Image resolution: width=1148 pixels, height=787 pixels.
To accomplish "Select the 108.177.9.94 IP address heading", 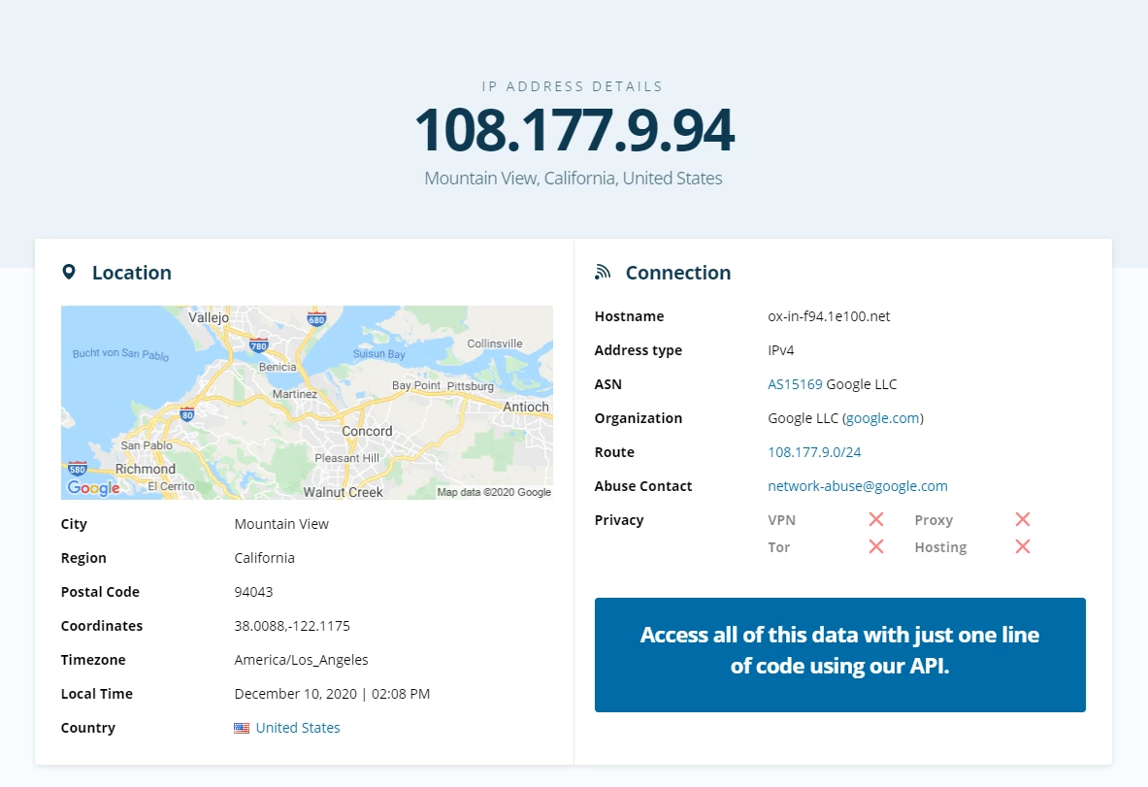I will pos(574,130).
